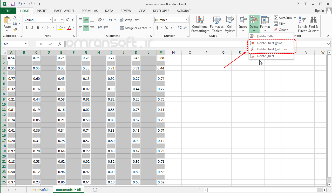332x193 pixels.
Task: Click the Find & Select binoculars icon
Action: pyautogui.click(x=314, y=20)
